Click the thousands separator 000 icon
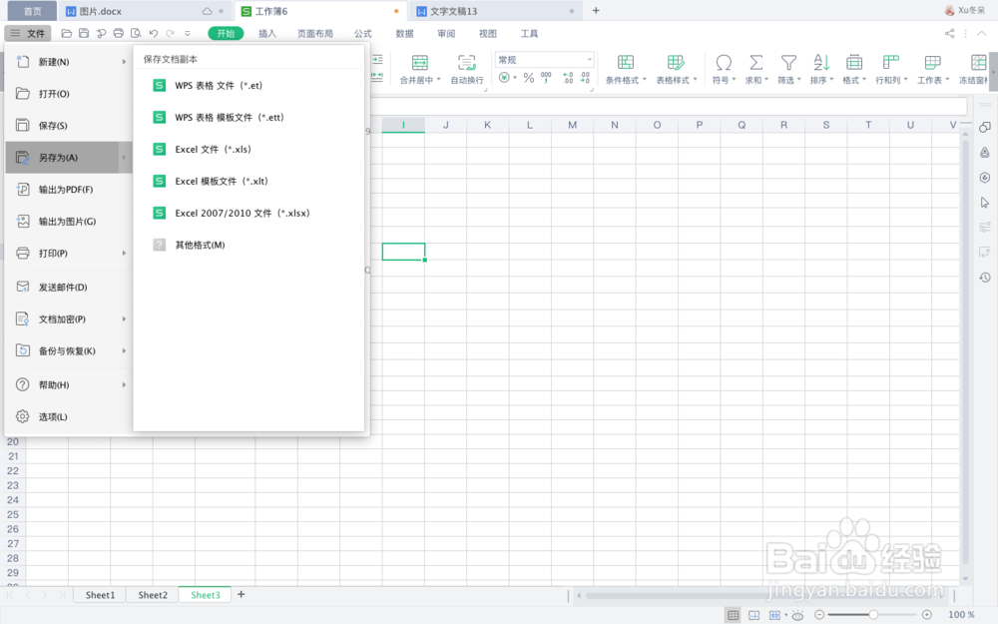998x624 pixels. (546, 78)
